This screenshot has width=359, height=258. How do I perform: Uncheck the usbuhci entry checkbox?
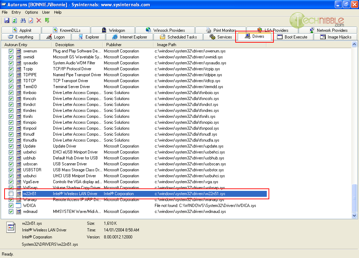pos(11,176)
